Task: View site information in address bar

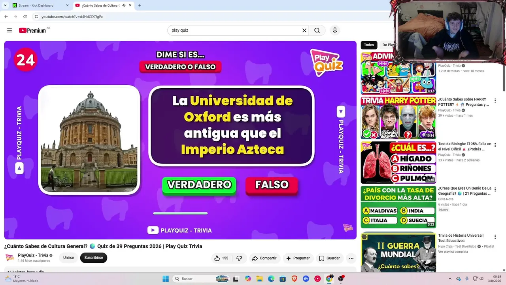Action: tap(36, 17)
